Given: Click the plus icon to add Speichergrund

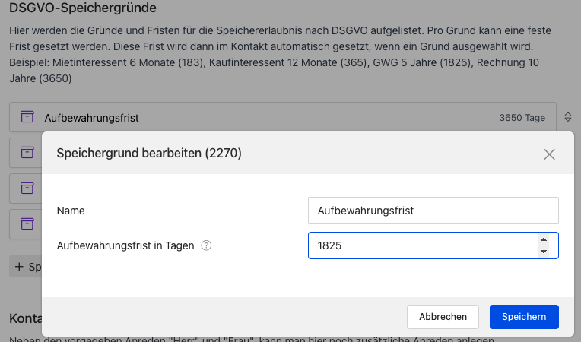Looking at the screenshot, I should click(x=19, y=267).
